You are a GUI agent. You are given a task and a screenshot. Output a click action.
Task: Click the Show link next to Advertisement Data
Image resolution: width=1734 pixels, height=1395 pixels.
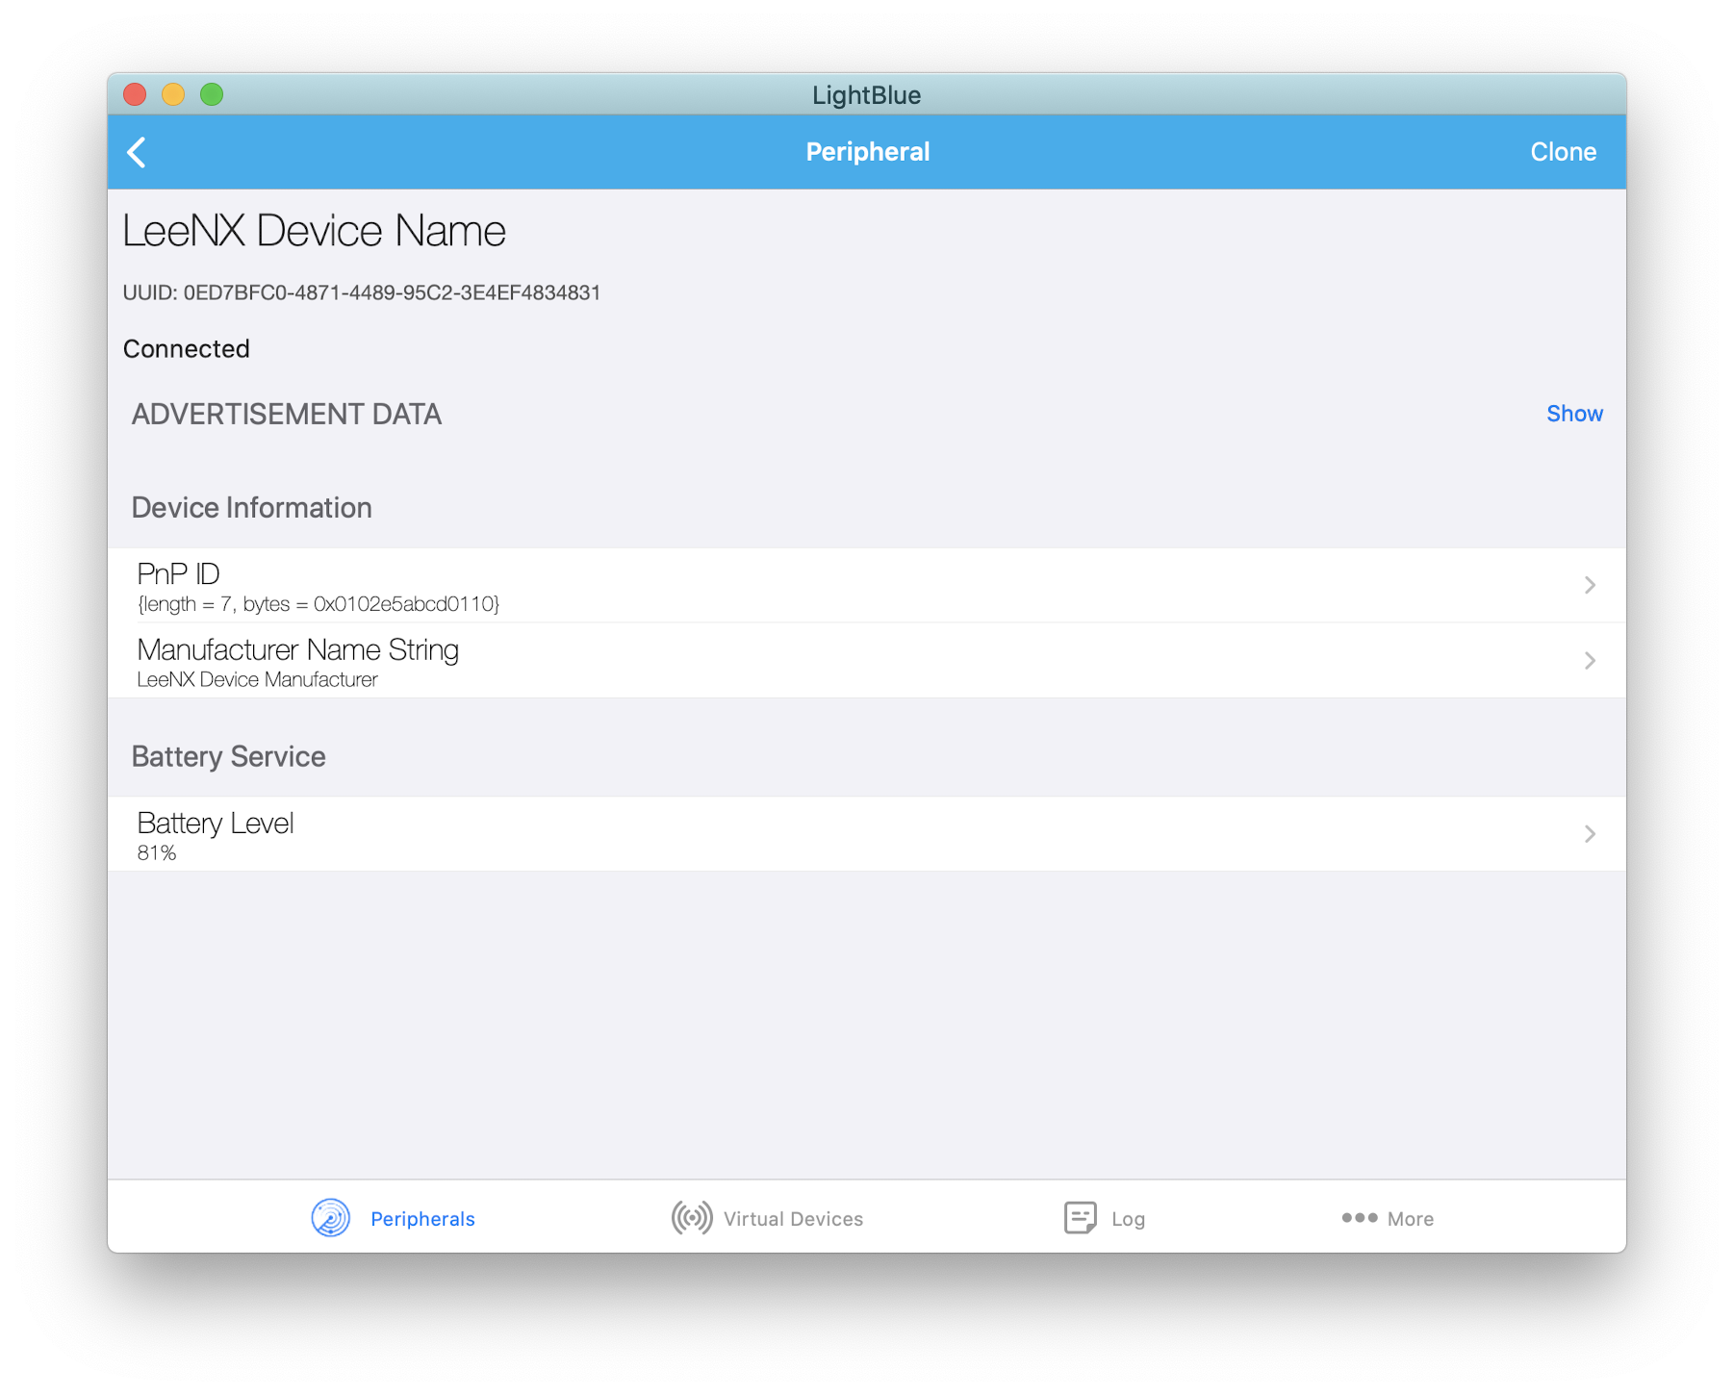[x=1574, y=414]
